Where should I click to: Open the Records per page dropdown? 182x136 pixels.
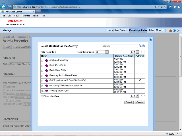(x=107, y=52)
